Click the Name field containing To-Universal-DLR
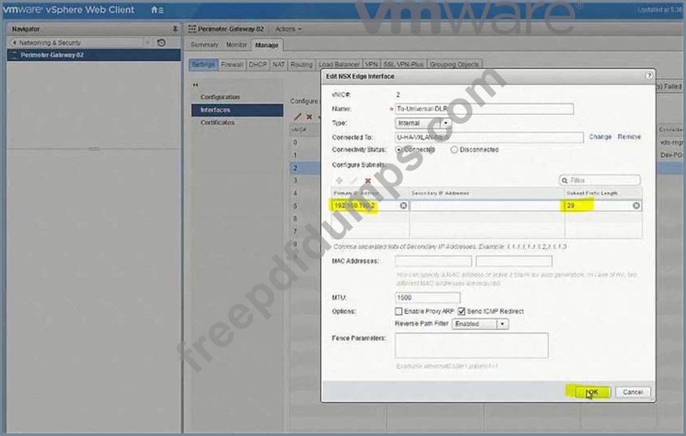 (484, 109)
